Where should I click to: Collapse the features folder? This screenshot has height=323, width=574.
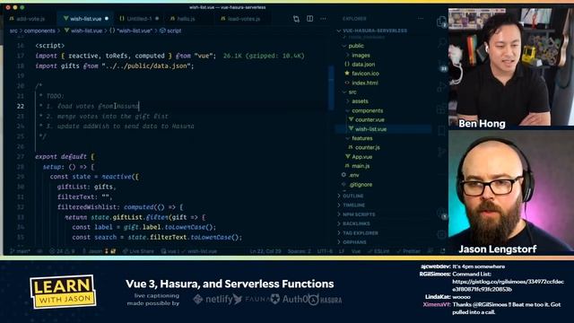coord(362,138)
